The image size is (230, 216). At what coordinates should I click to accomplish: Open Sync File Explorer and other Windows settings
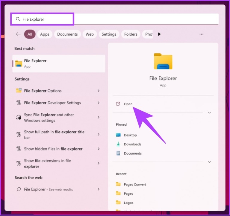pos(58,117)
